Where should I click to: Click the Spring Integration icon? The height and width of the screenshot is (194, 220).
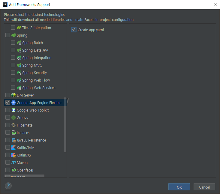click(x=19, y=58)
